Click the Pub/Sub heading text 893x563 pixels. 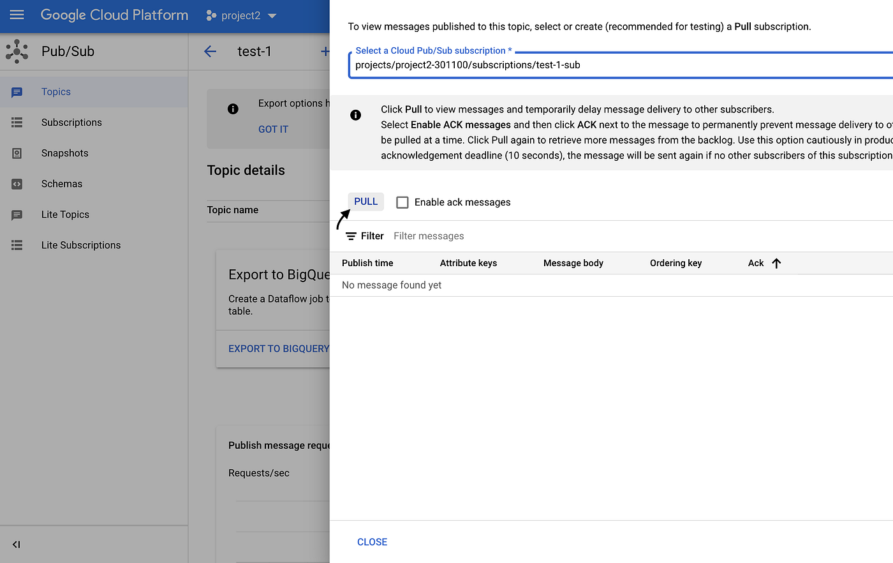coord(68,52)
